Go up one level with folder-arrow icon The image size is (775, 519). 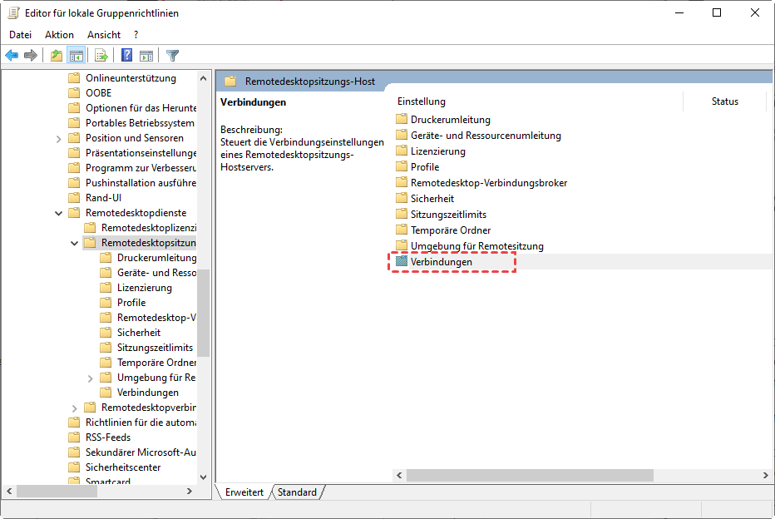click(57, 56)
